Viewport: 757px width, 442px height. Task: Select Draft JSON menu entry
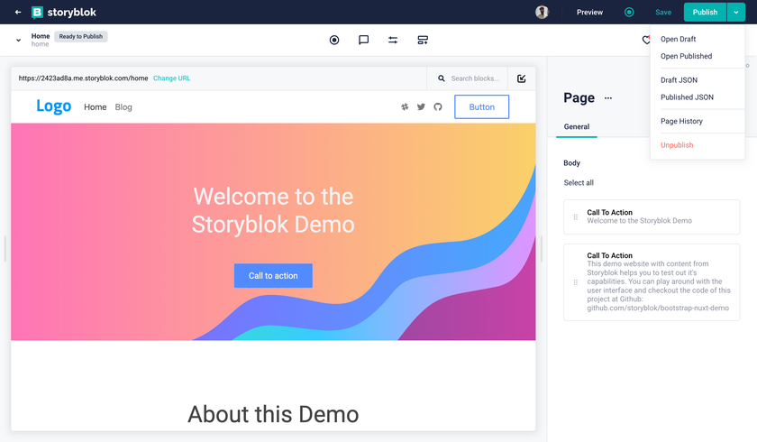[679, 80]
